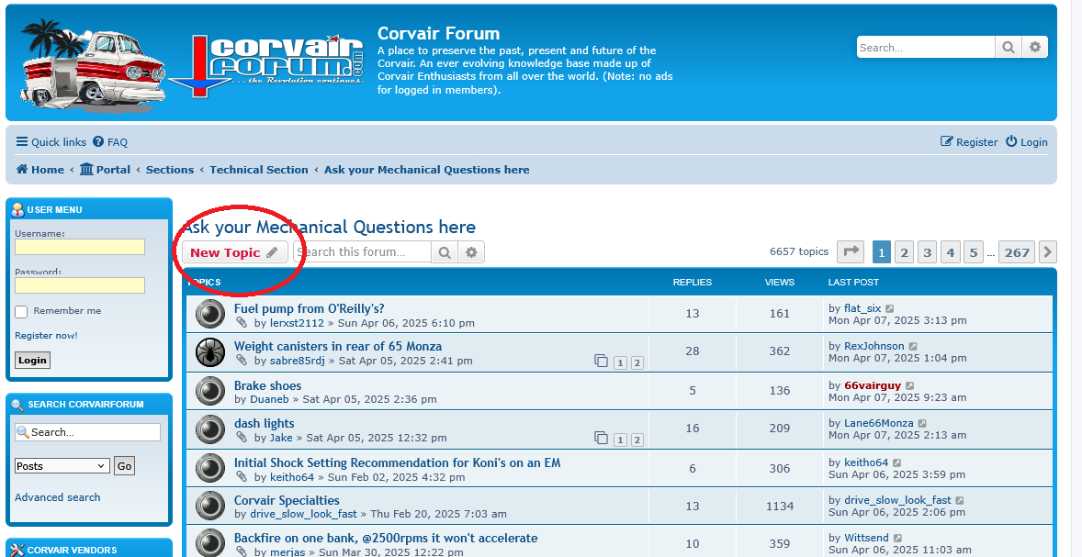Focus the header Search field
The height and width of the screenshot is (557, 1082).
[926, 48]
